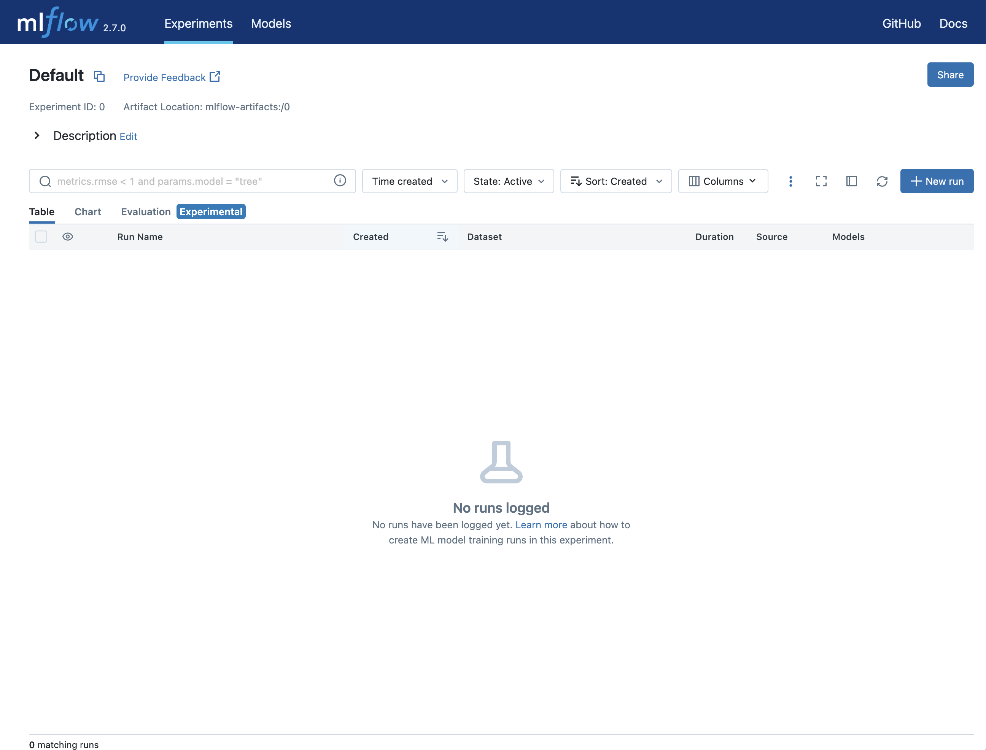Copy experiment name icon next to Default
Screen dimensions: 986x750
99,76
